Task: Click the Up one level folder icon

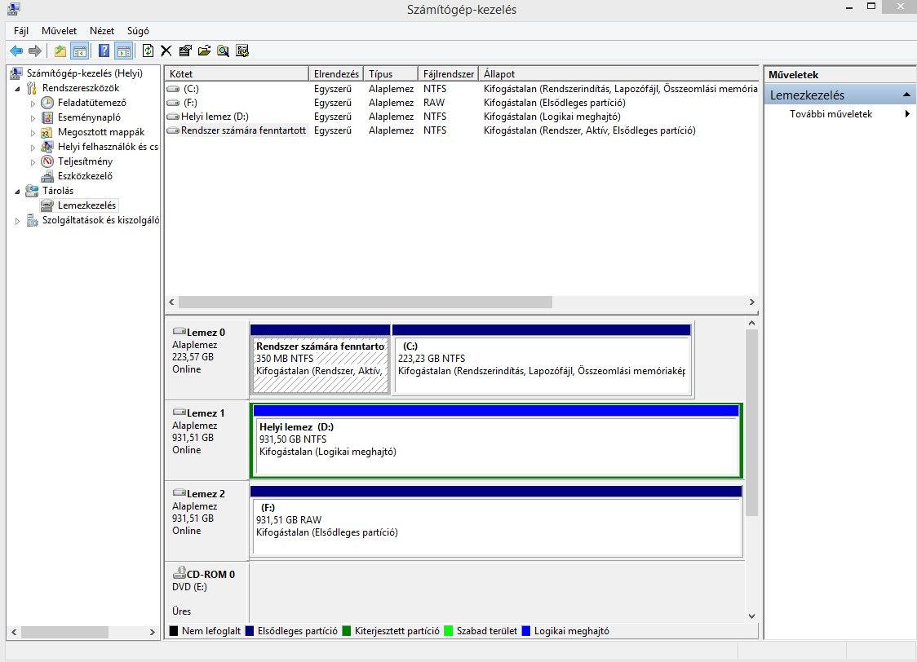Action: (60, 51)
